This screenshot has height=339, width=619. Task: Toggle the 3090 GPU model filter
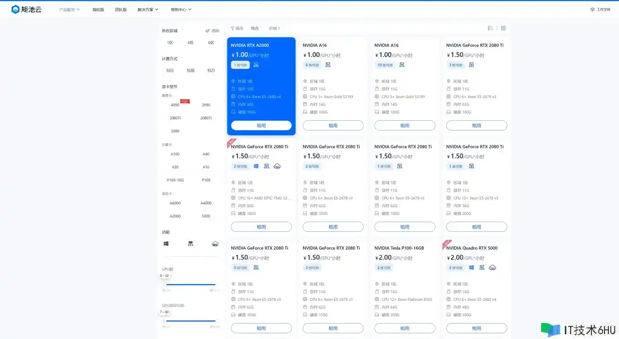pyautogui.click(x=206, y=105)
